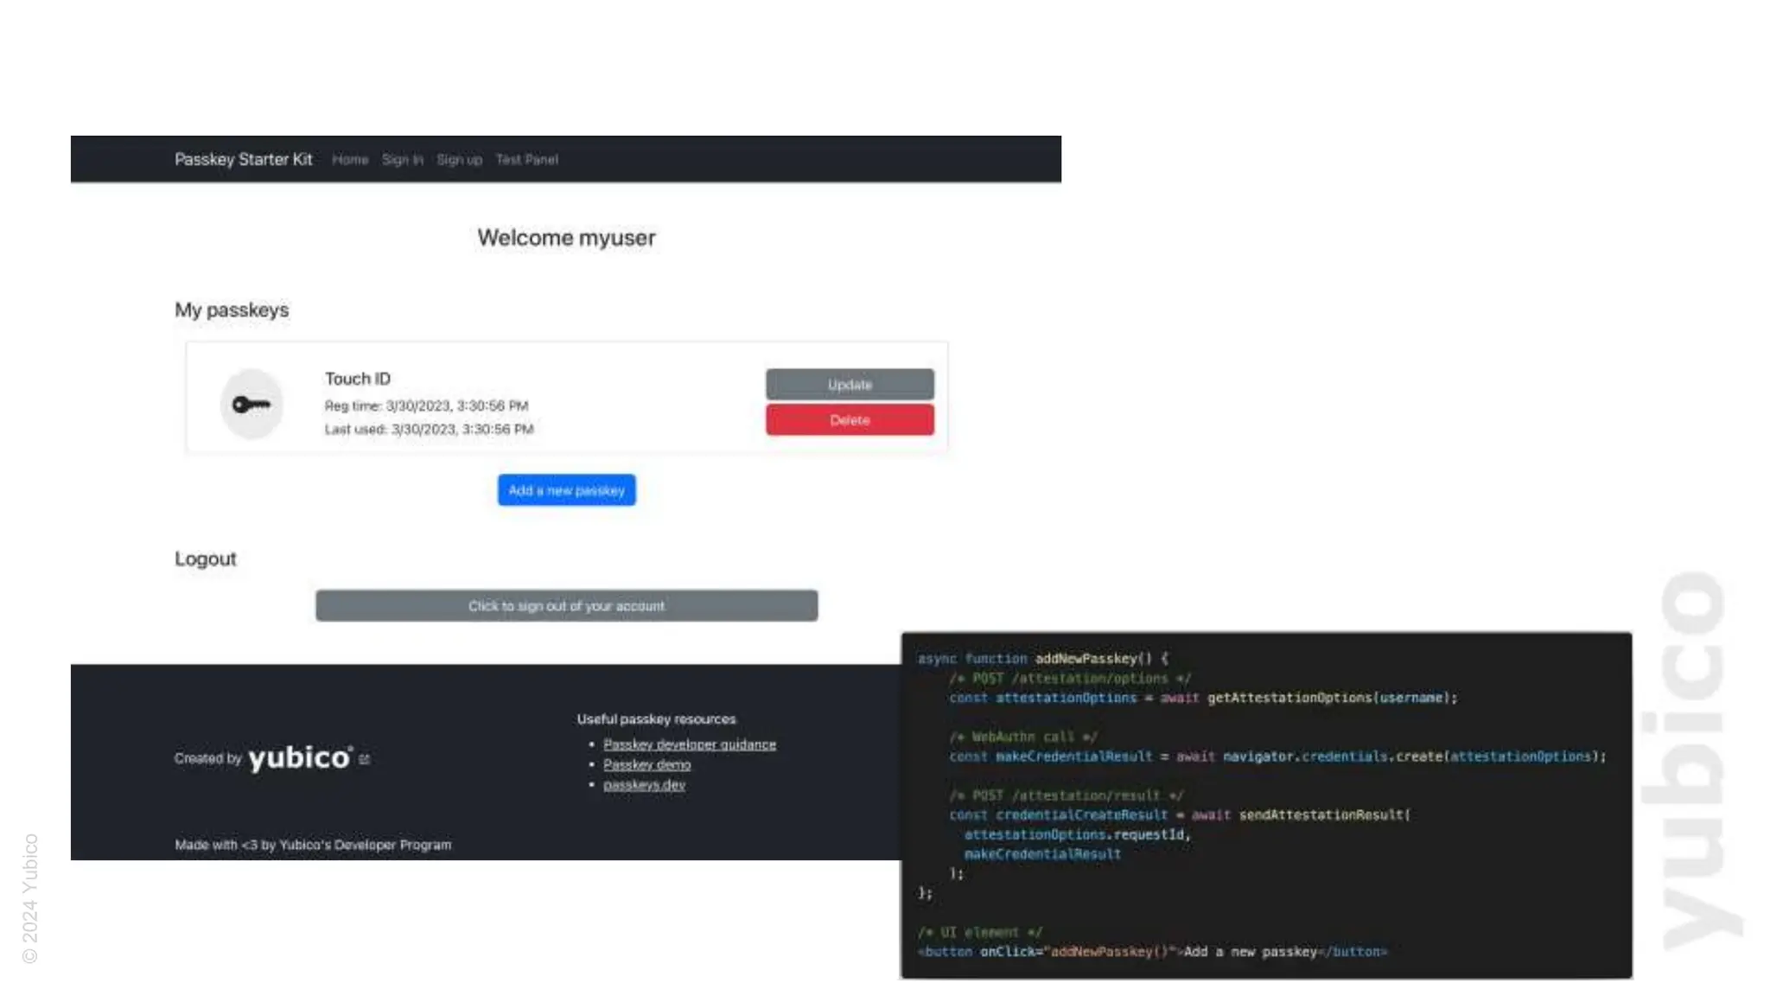Visit the passkeys.dev link
1770x996 pixels.
pyautogui.click(x=644, y=785)
